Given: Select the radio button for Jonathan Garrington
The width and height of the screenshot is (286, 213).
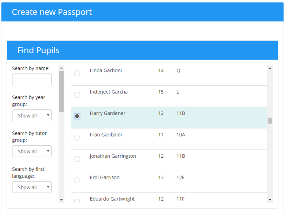Looking at the screenshot, I should 77,159.
